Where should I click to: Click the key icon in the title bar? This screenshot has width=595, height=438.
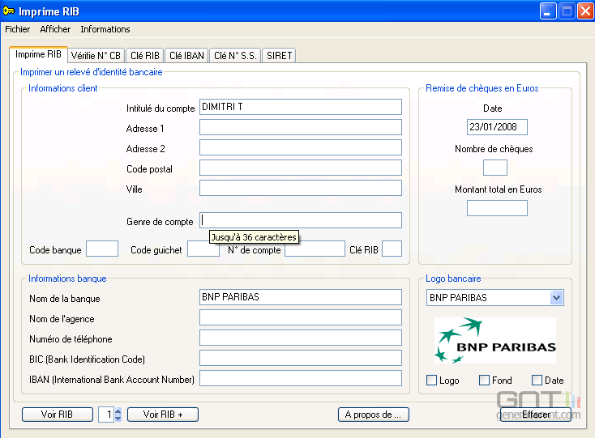10,11
